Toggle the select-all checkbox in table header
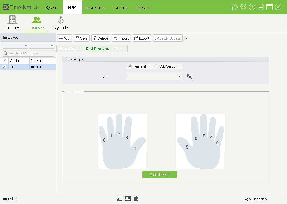287x204 pixels. click(x=4, y=61)
